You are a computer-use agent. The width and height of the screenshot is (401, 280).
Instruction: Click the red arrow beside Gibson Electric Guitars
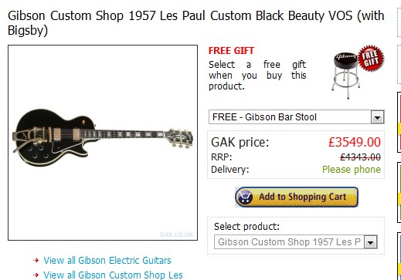pyautogui.click(x=36, y=261)
